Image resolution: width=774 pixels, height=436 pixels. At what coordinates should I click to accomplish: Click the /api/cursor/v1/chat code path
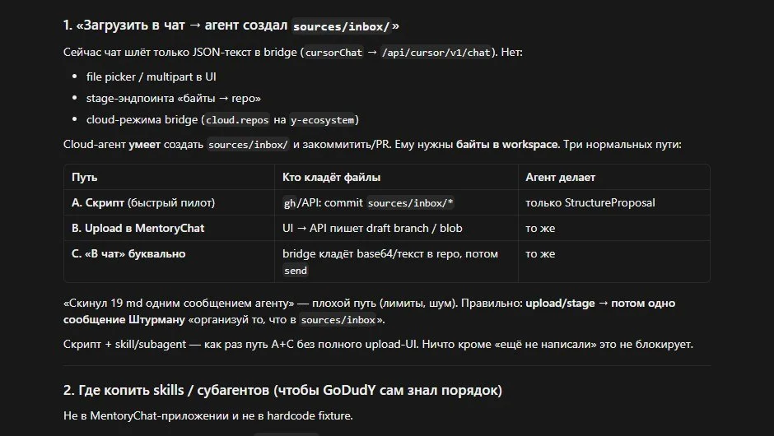pos(436,53)
